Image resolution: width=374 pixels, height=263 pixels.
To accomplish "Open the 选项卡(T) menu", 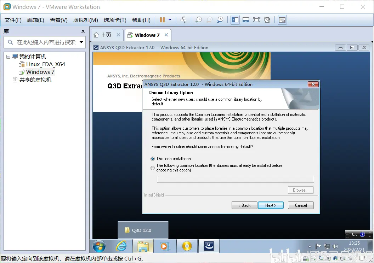I will [115, 20].
